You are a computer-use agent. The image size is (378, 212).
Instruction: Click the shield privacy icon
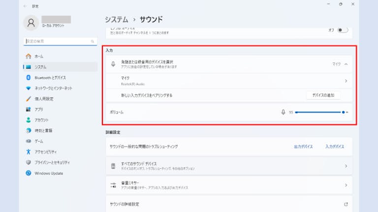[x=29, y=162]
